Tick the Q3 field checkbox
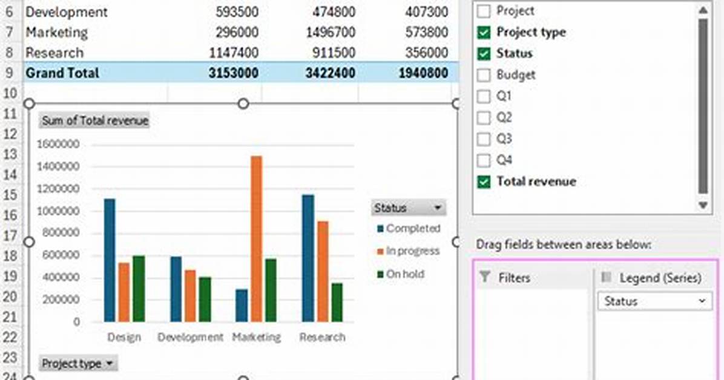Viewport: 724px width, 380px height. [x=484, y=139]
